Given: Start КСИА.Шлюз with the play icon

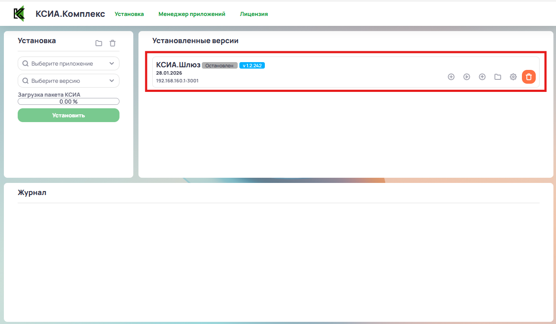Looking at the screenshot, I should 467,77.
